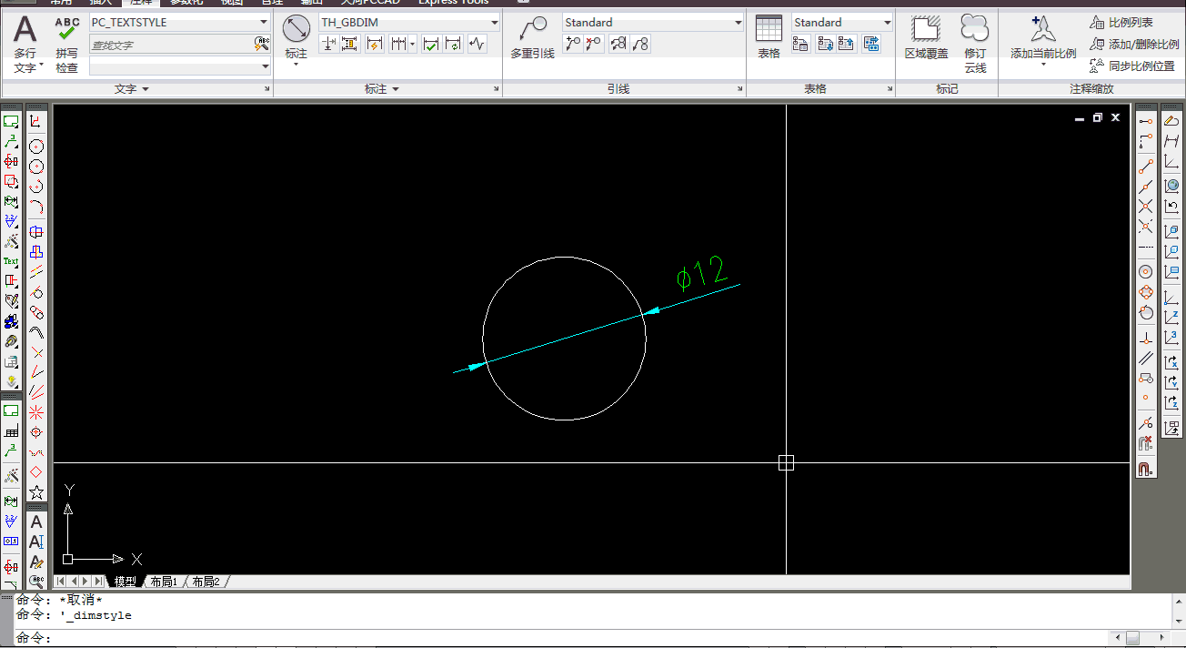Click the jogged linear dimension icon
The height and width of the screenshot is (648, 1186).
point(477,44)
